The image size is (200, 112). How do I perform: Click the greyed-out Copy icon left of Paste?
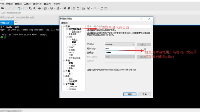tap(26, 8)
